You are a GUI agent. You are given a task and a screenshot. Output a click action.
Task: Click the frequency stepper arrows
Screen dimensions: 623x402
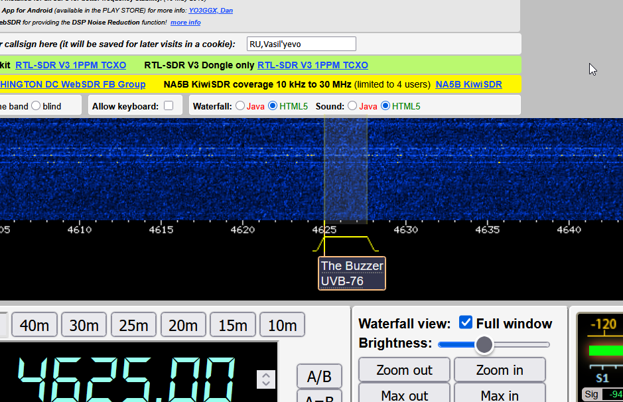[x=266, y=379]
